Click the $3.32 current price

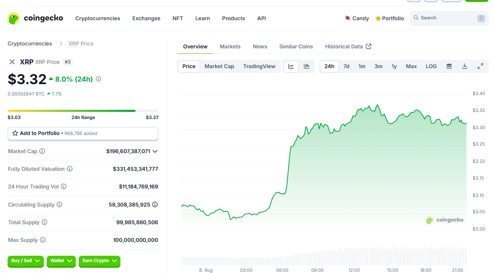coord(27,79)
